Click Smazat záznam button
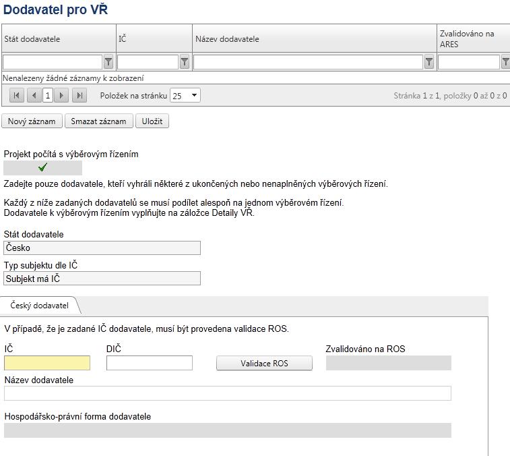510x456 pixels. pos(99,121)
